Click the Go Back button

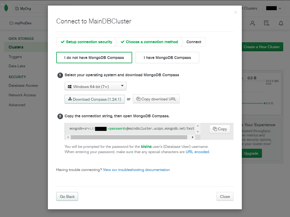(67, 197)
